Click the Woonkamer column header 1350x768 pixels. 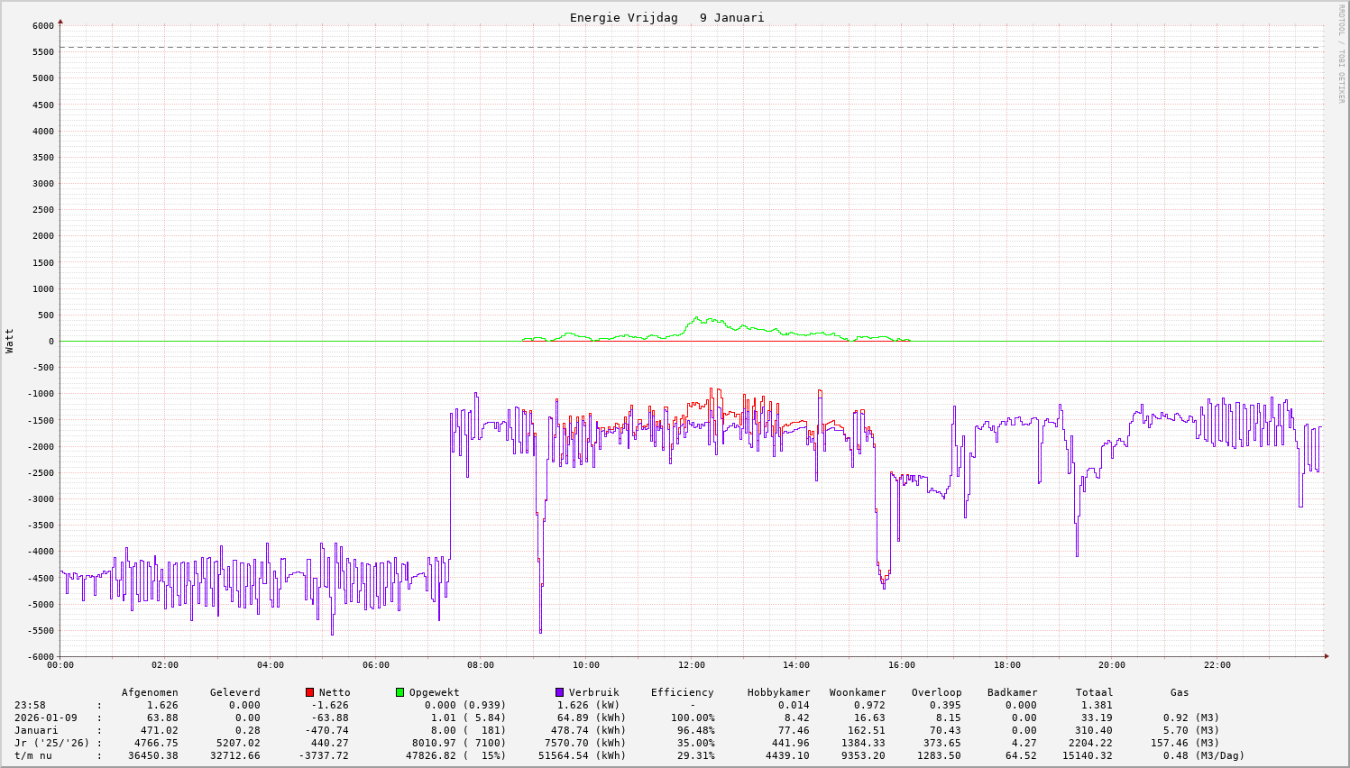[x=858, y=692]
